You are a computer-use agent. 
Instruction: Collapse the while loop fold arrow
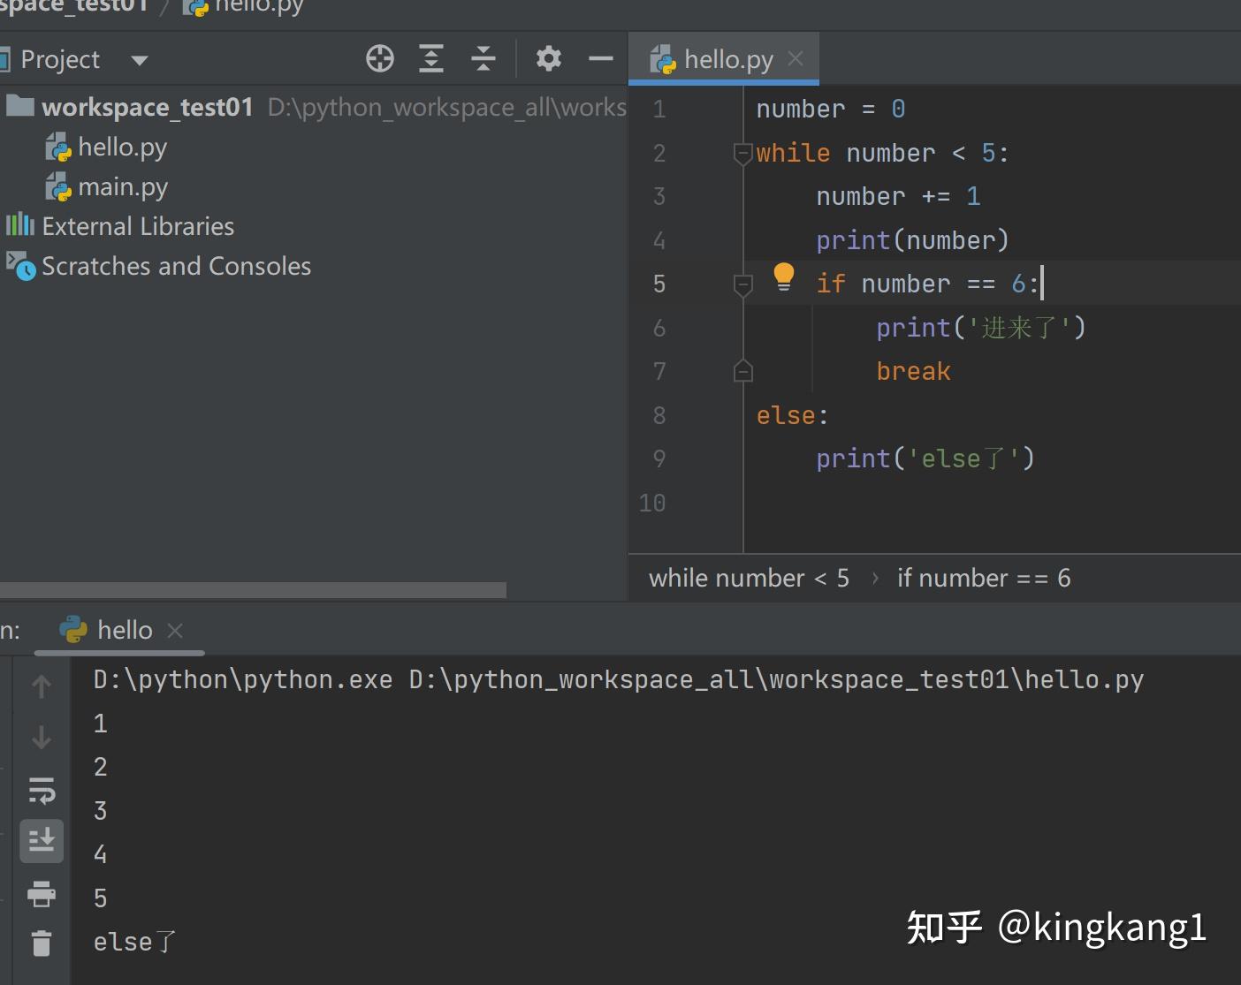click(x=742, y=153)
